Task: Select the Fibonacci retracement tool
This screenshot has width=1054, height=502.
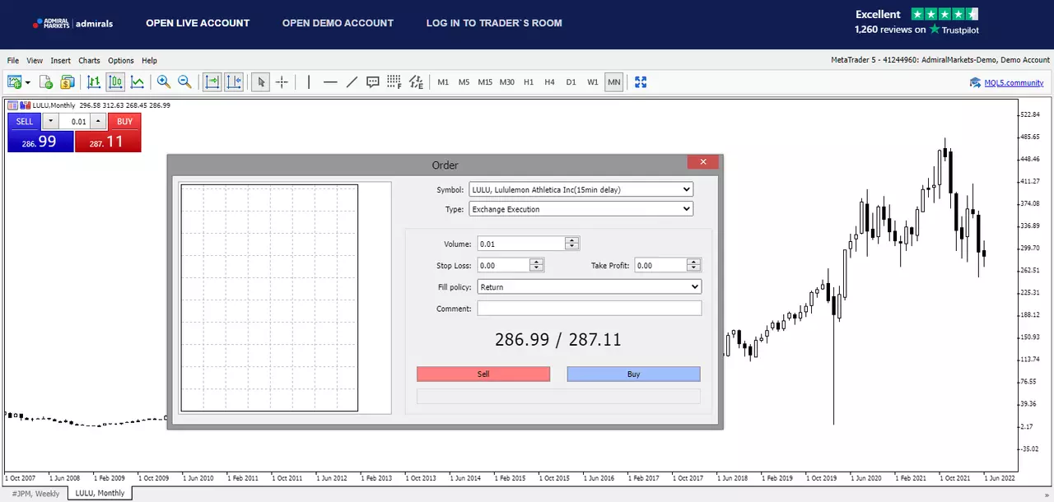Action: pos(394,81)
